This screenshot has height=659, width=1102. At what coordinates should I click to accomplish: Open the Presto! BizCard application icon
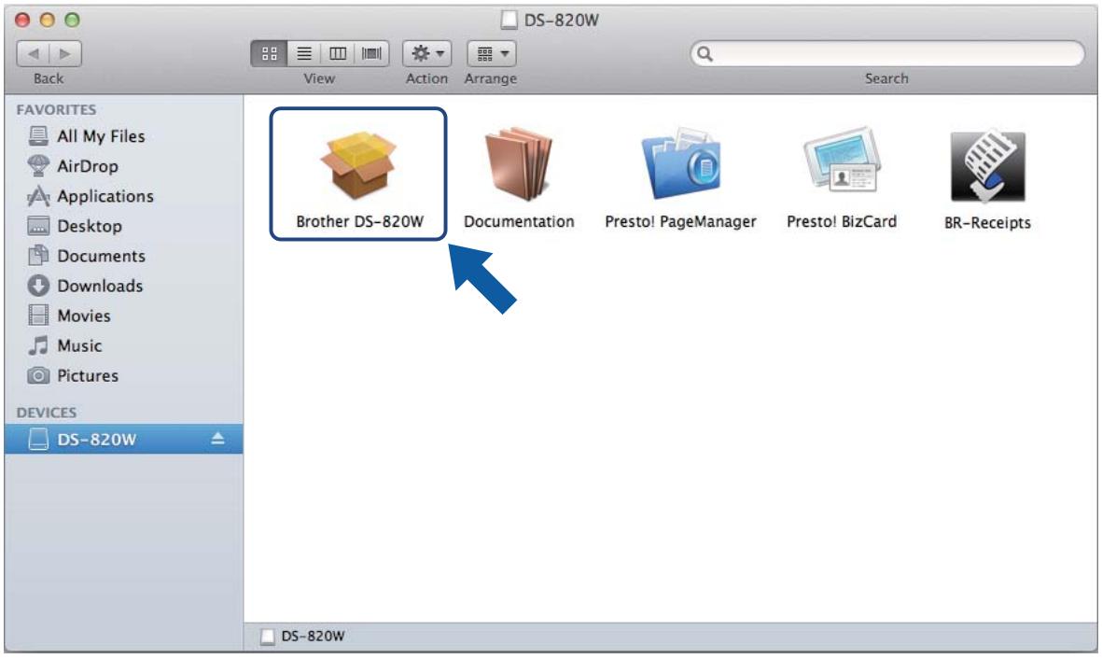click(842, 161)
